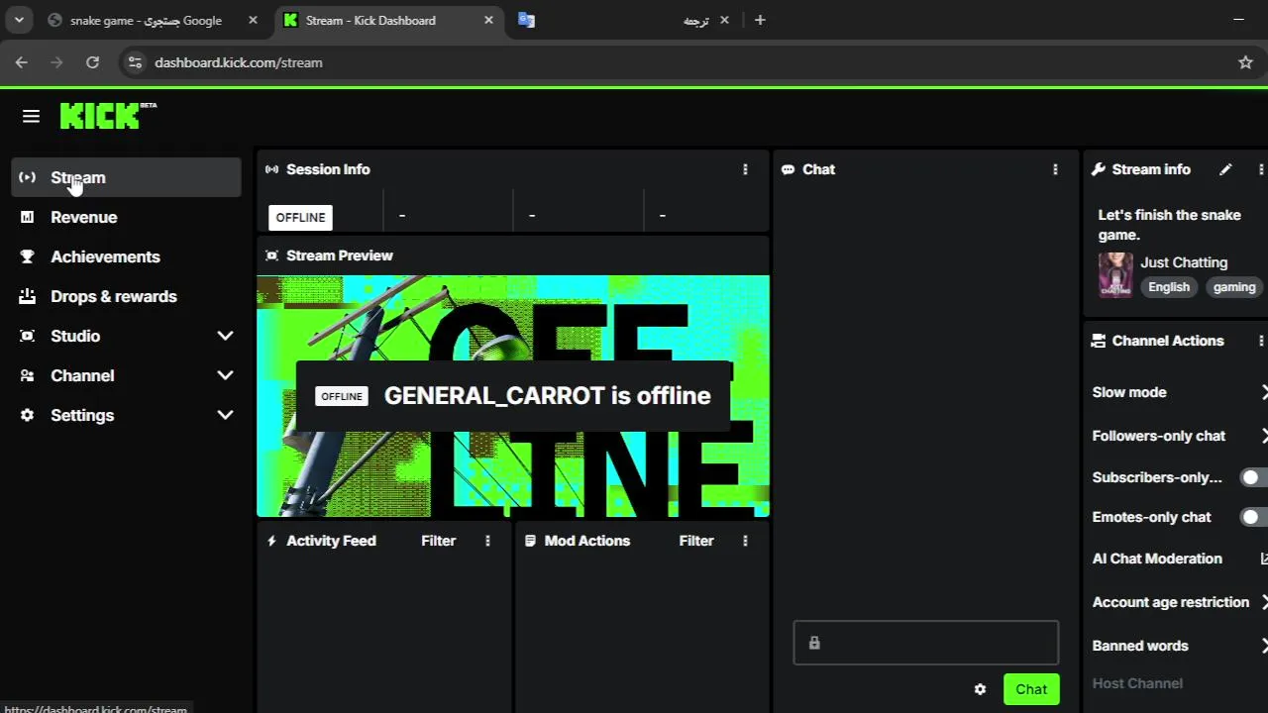Click the Settings gear sidebar item
The image size is (1268, 713).
[28, 415]
